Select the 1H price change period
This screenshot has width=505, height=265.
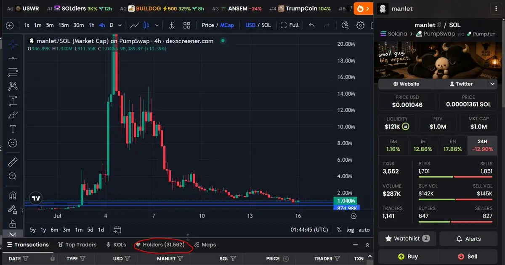pos(423,145)
